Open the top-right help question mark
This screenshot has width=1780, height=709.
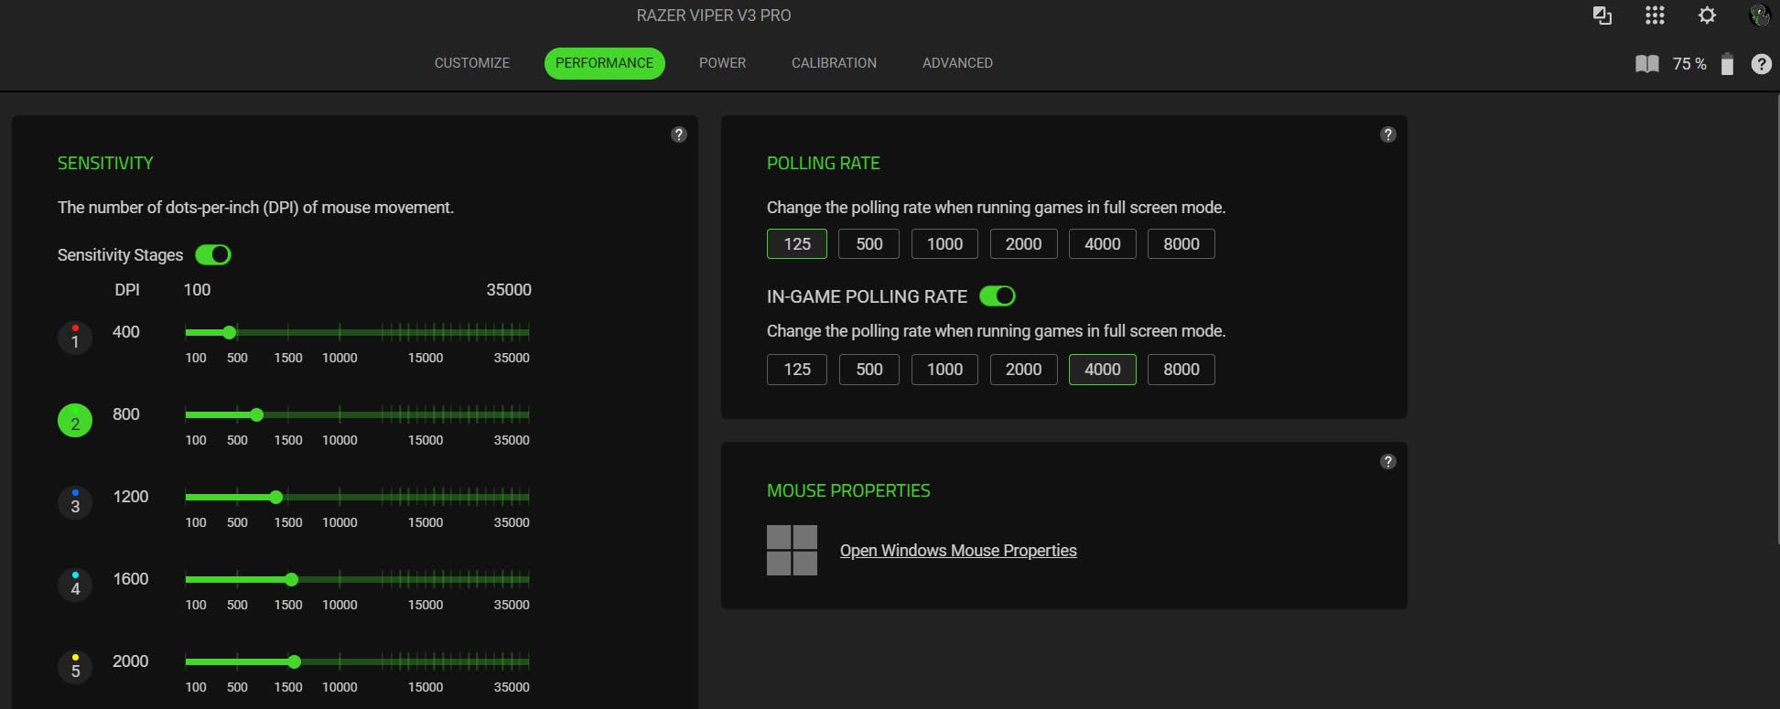1761,64
